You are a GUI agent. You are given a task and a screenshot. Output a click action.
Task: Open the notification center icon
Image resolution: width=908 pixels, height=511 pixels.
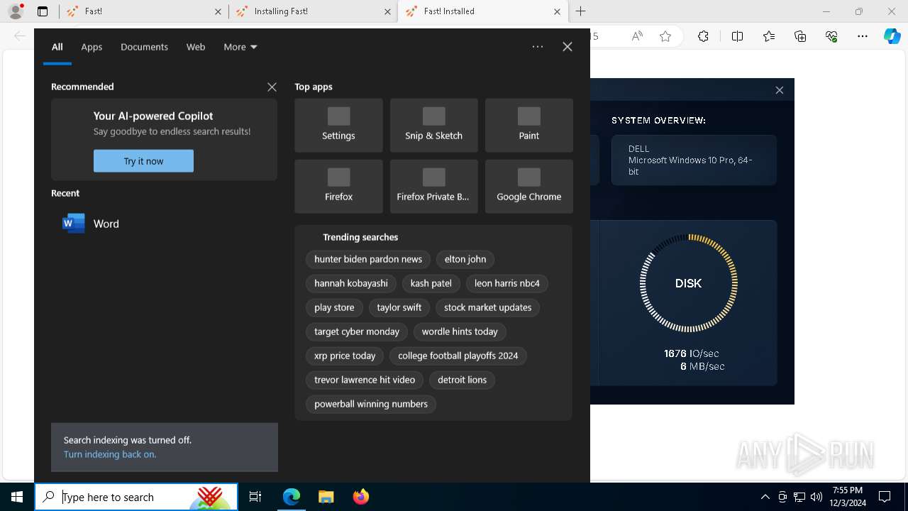[885, 497]
